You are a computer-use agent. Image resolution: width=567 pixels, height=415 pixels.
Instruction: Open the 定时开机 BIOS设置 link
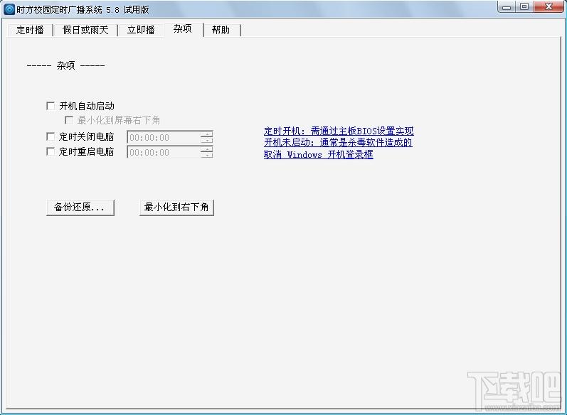point(339,131)
